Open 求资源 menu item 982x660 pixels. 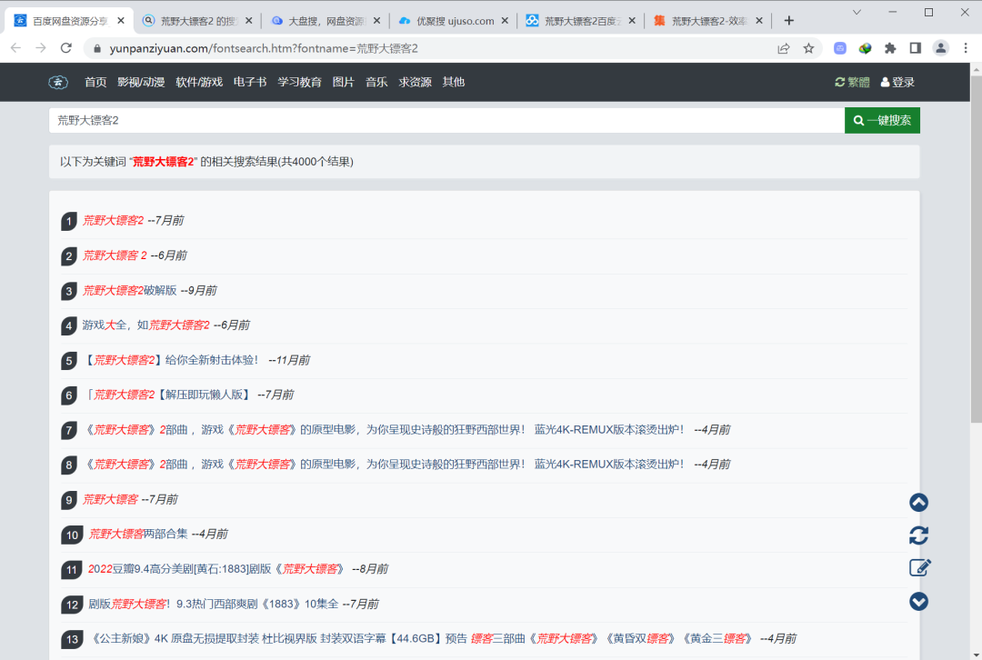click(416, 82)
